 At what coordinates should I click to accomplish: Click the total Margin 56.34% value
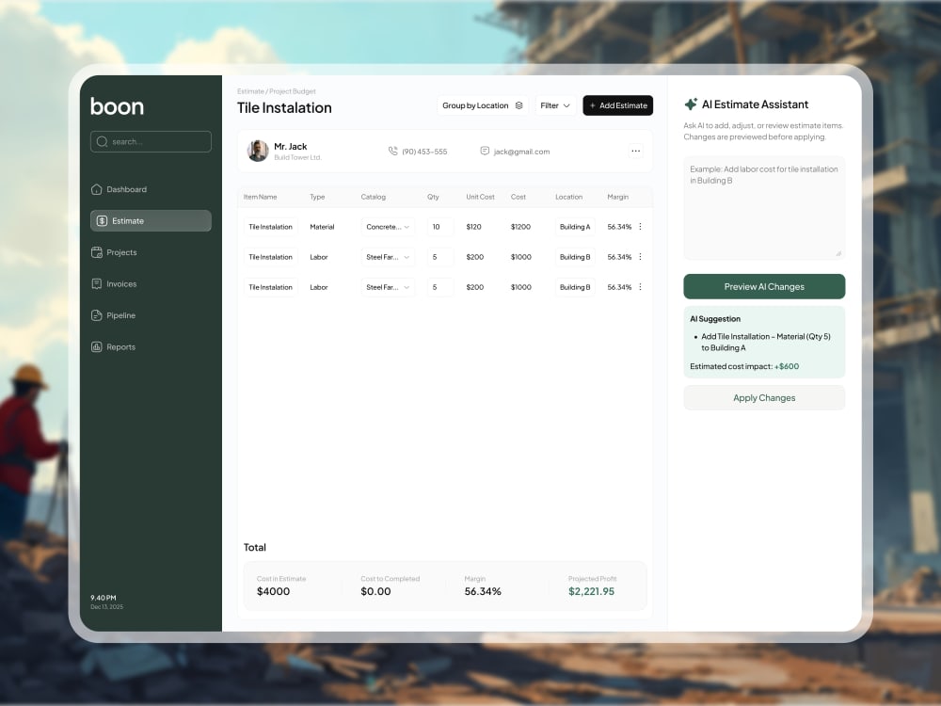pos(483,591)
